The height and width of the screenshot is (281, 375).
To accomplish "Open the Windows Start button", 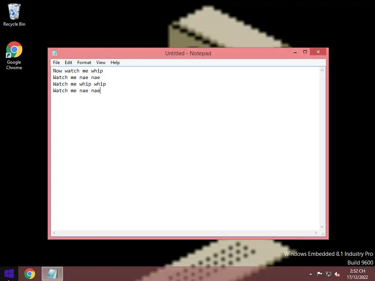I will (9, 274).
